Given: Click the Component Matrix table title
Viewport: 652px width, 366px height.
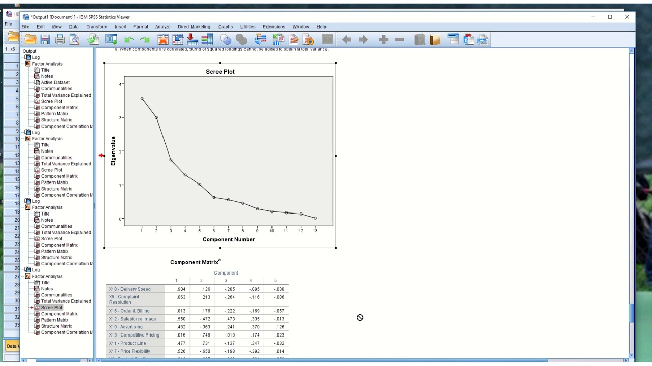Looking at the screenshot, I should (195, 262).
